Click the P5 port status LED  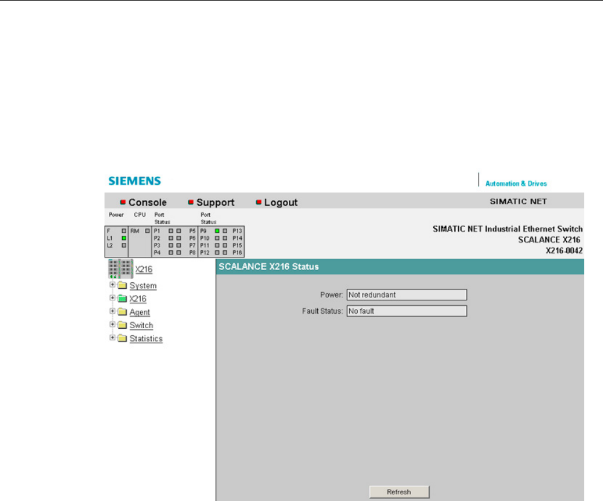coord(178,231)
